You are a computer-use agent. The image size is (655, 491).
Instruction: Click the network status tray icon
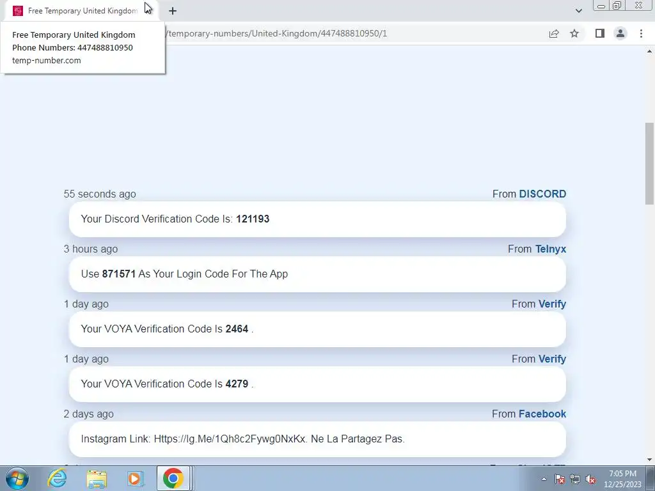click(575, 479)
